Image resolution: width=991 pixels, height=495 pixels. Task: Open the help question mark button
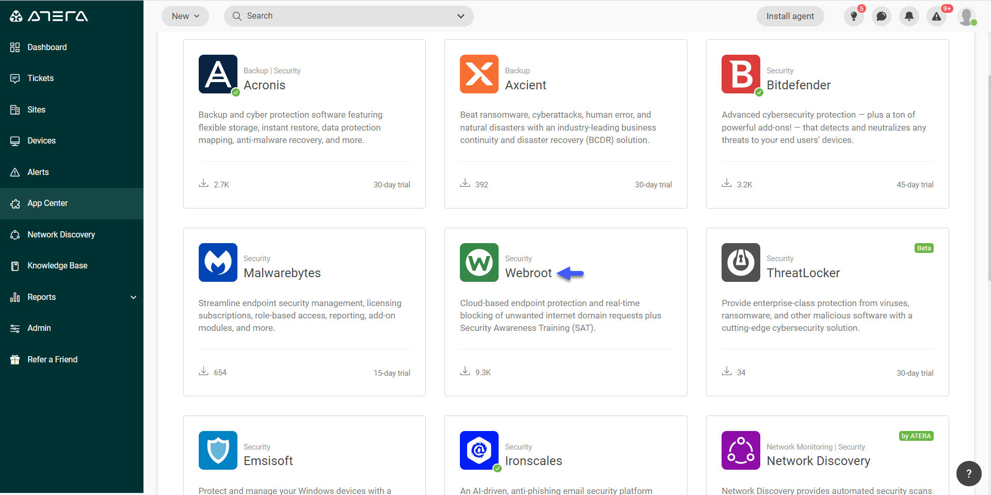[x=969, y=473]
